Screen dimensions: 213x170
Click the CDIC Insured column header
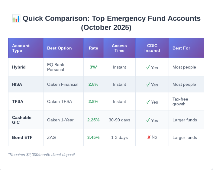(x=152, y=48)
